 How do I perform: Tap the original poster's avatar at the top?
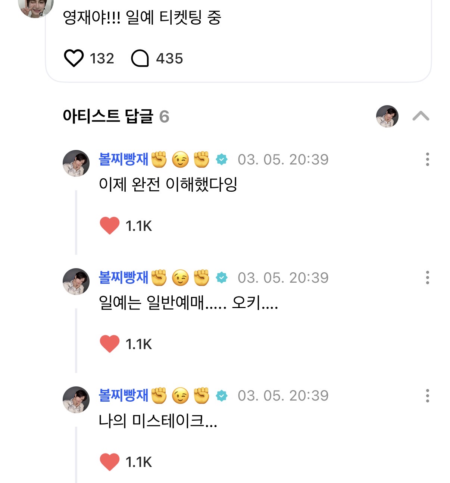(x=36, y=7)
